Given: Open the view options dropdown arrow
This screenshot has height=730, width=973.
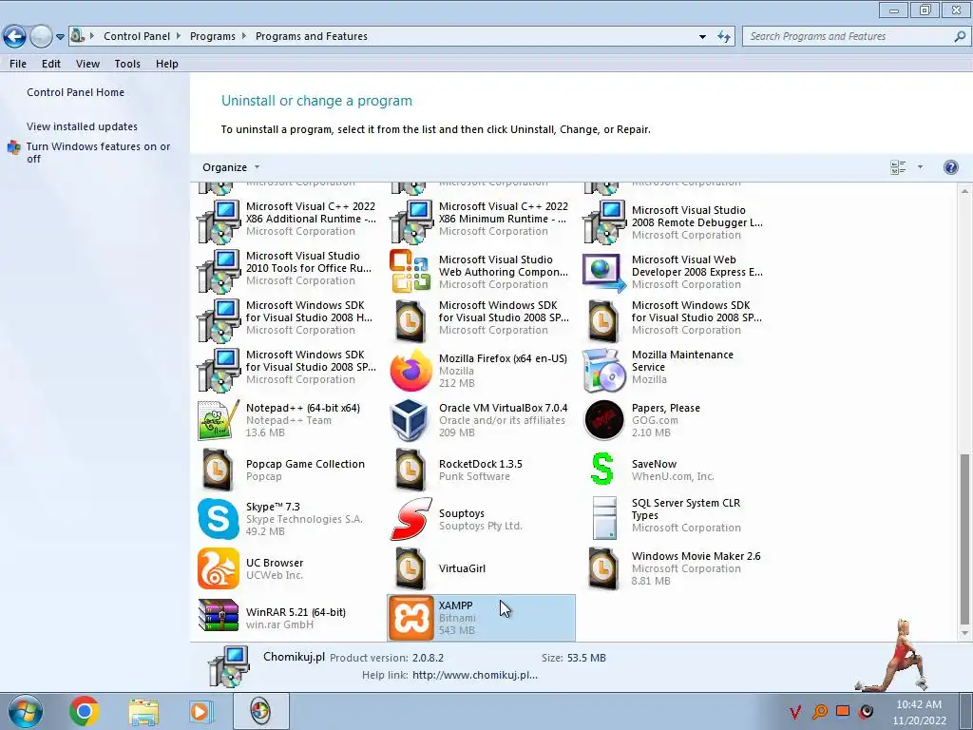Looking at the screenshot, I should click(920, 167).
